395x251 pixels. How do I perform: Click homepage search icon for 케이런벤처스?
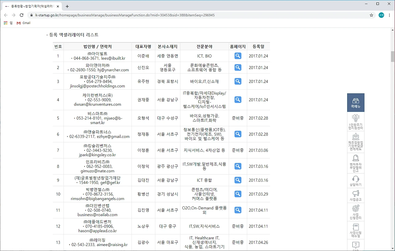(237, 99)
